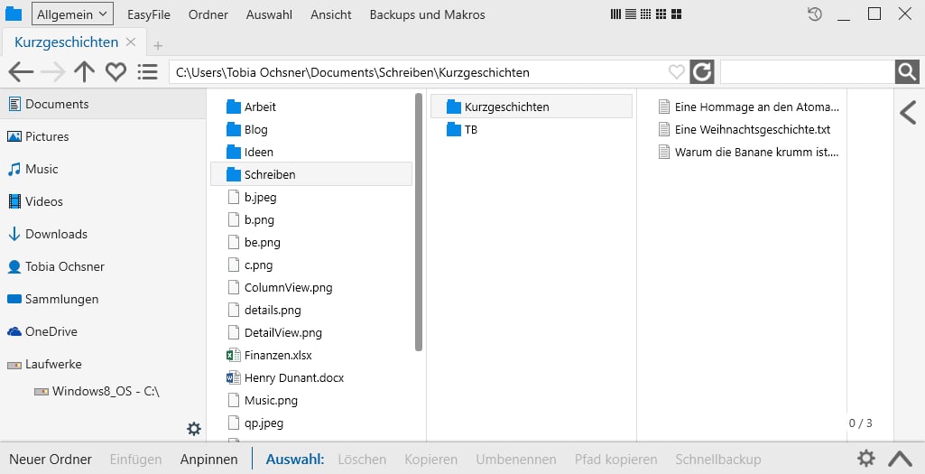This screenshot has height=474, width=925.
Task: Open the Allgemein dropdown
Action: pyautogui.click(x=72, y=14)
